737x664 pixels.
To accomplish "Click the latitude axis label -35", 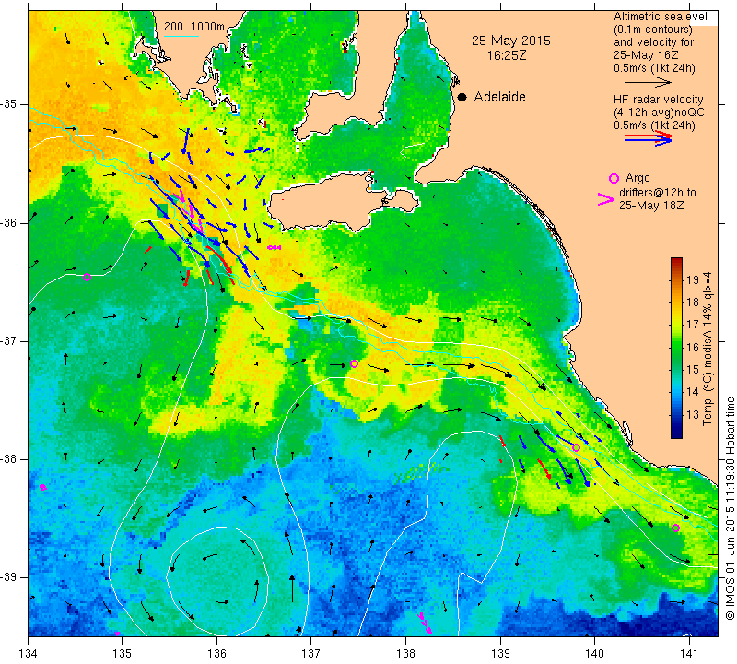I will point(8,104).
